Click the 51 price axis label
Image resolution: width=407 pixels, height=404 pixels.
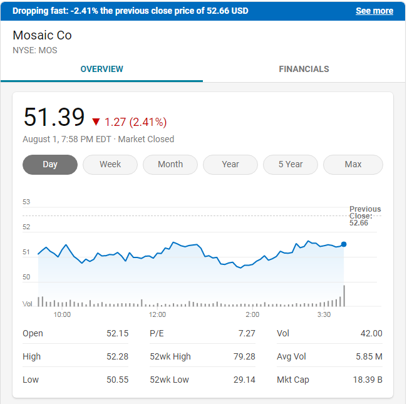tap(26, 252)
